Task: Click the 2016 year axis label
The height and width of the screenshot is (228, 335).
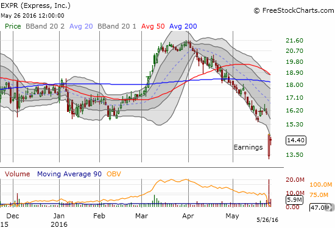Action: click(x=59, y=224)
